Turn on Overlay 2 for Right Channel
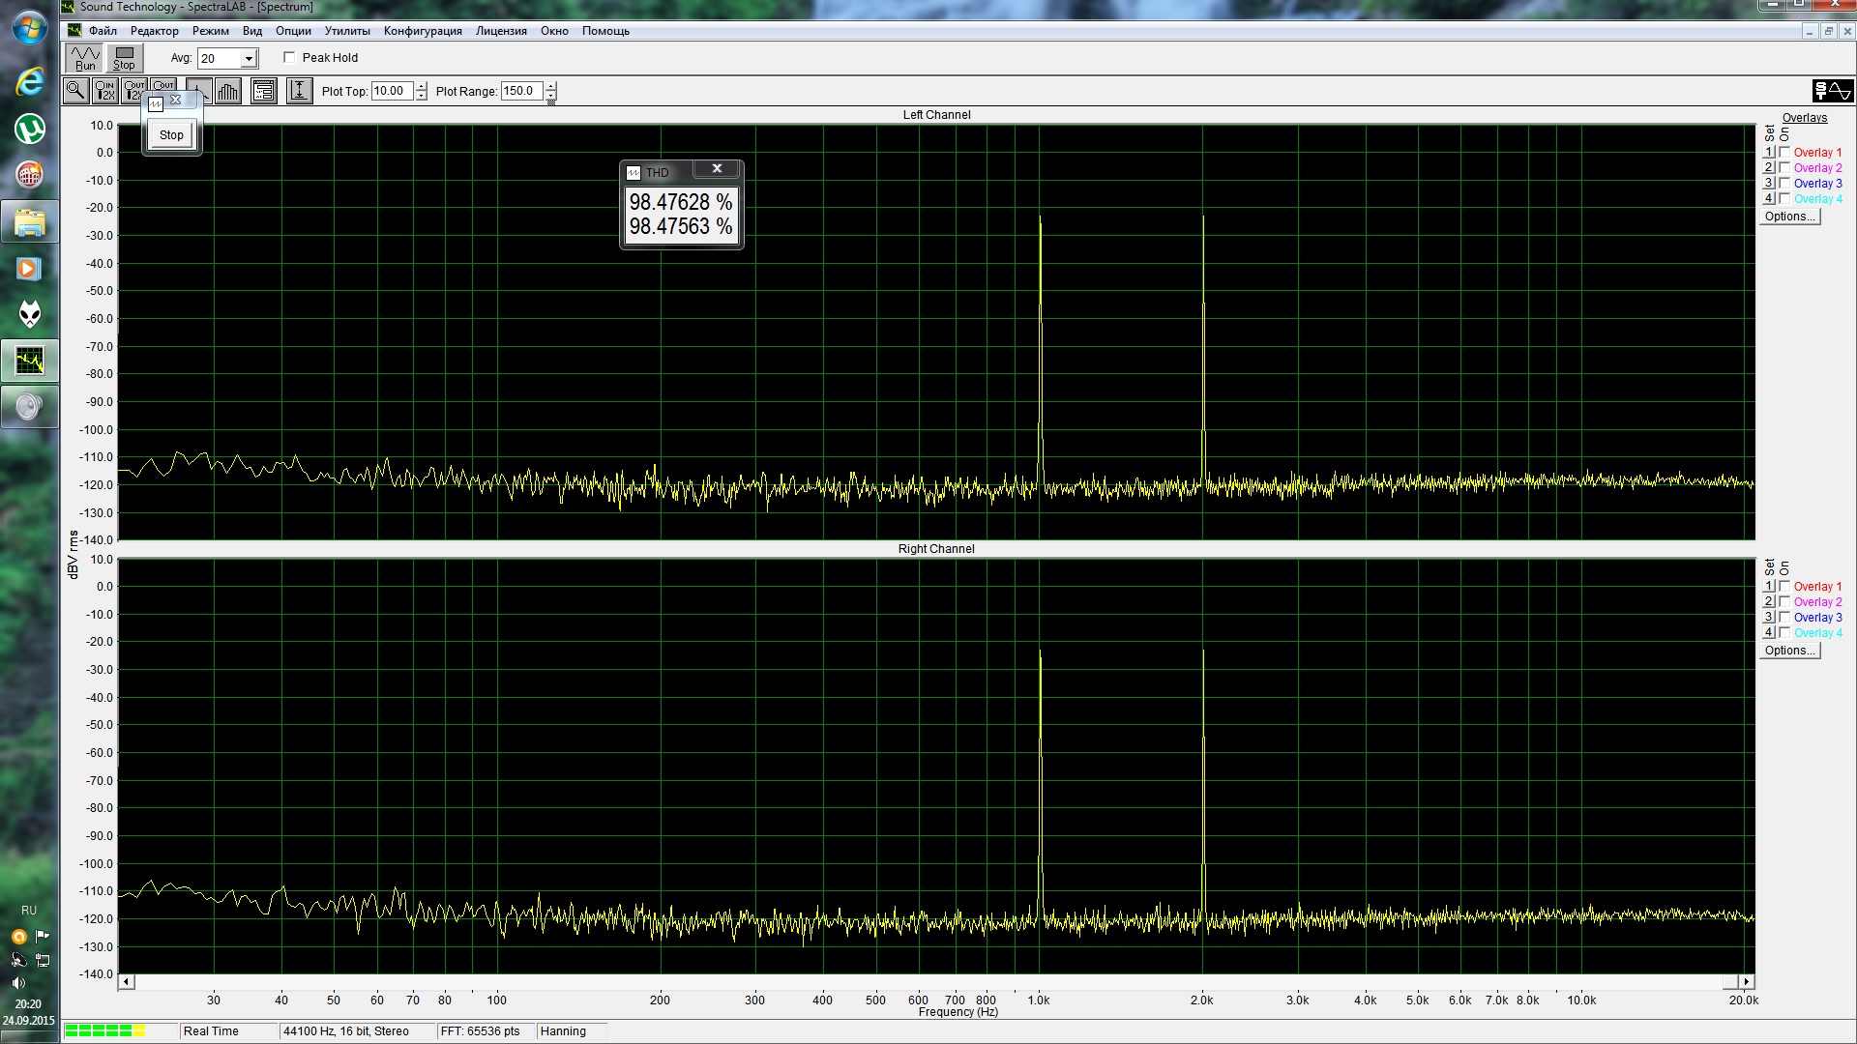Viewport: 1857px width, 1044px height. coord(1784,601)
